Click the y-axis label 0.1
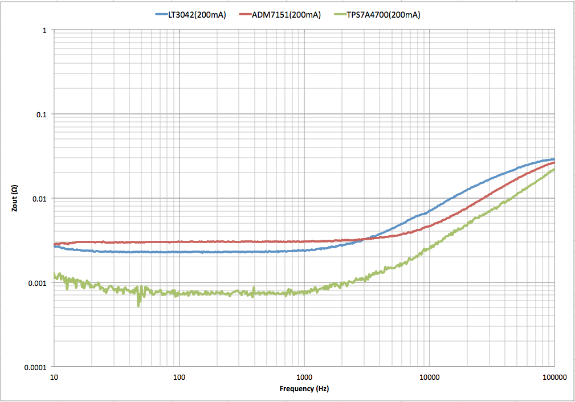The height and width of the screenshot is (402, 575). click(42, 114)
